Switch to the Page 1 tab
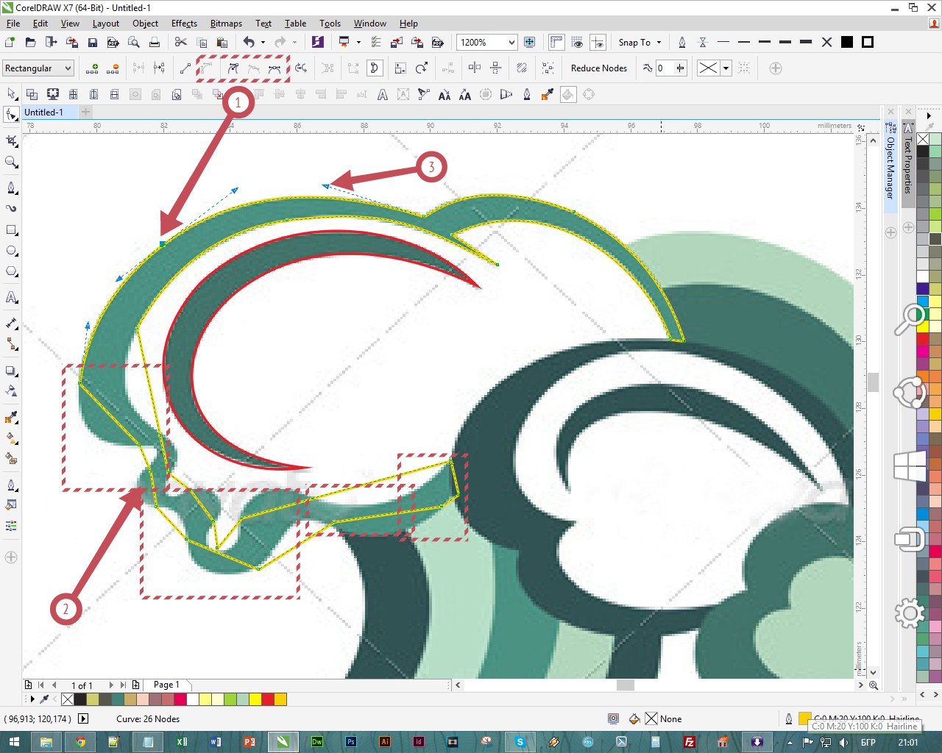 click(x=166, y=685)
